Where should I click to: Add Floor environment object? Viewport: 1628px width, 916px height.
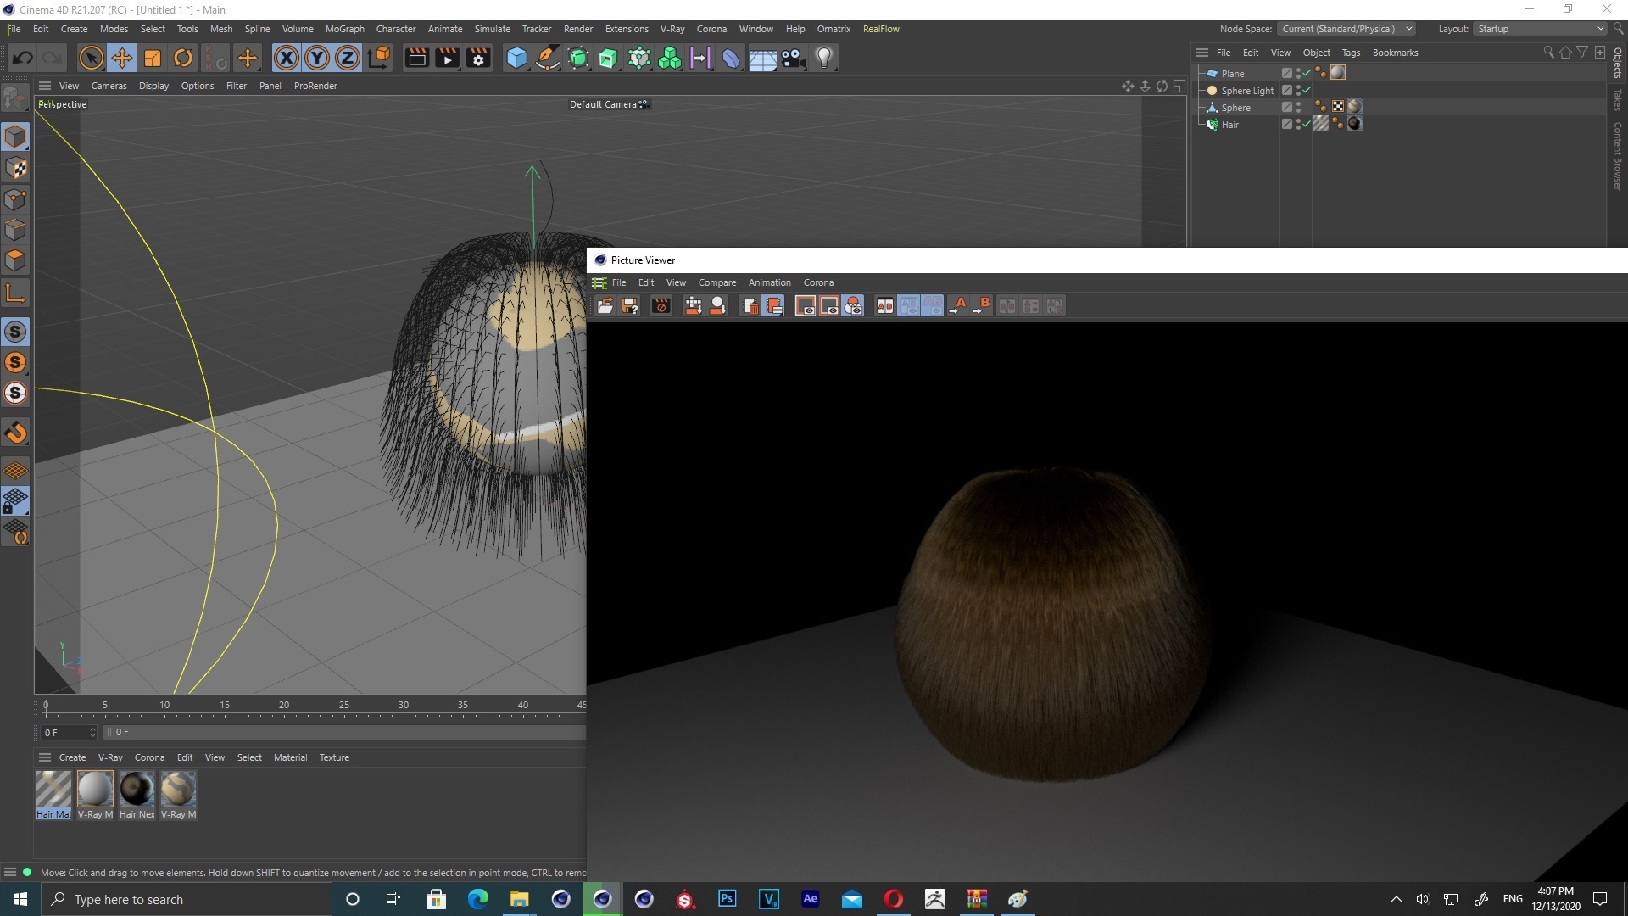(x=762, y=58)
